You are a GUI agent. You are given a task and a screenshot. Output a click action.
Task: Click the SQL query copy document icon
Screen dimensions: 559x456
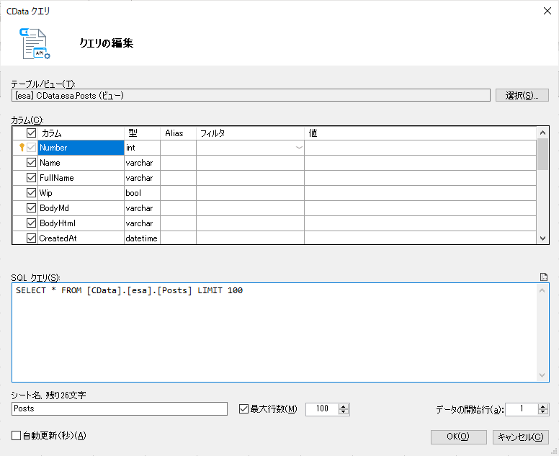point(543,277)
